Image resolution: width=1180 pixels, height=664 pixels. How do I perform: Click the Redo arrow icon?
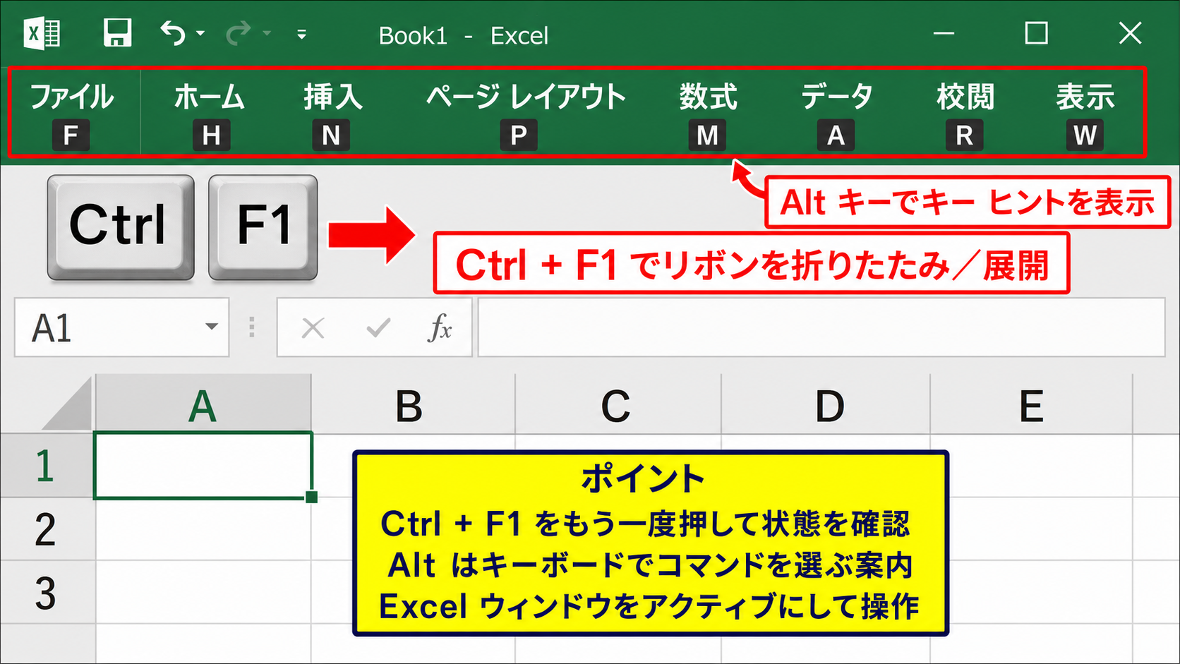point(239,33)
